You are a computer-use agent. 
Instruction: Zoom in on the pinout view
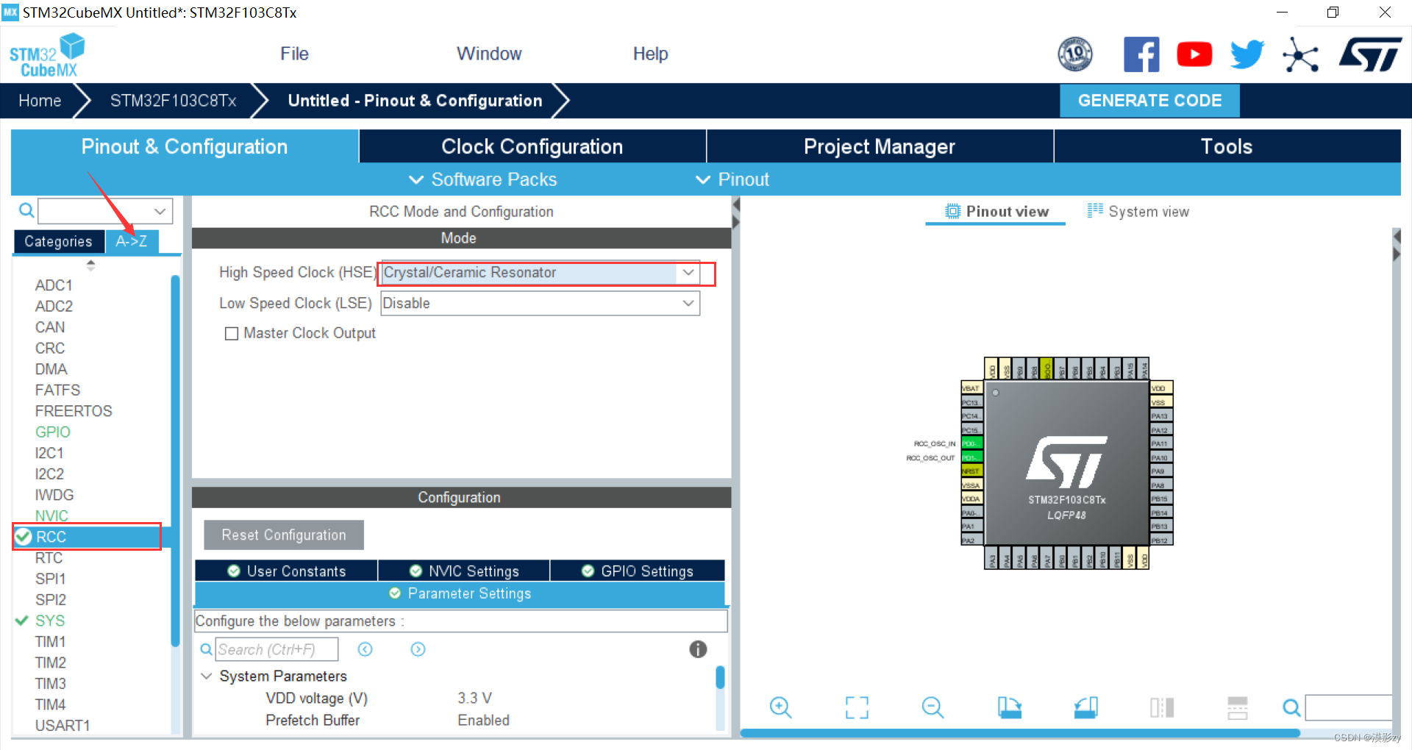[780, 707]
